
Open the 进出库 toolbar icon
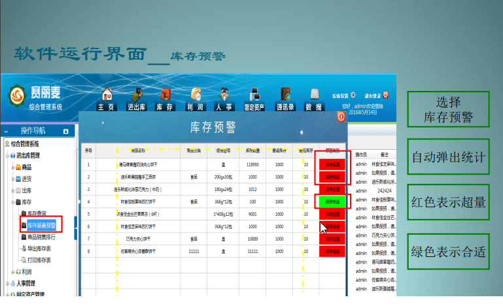point(137,99)
